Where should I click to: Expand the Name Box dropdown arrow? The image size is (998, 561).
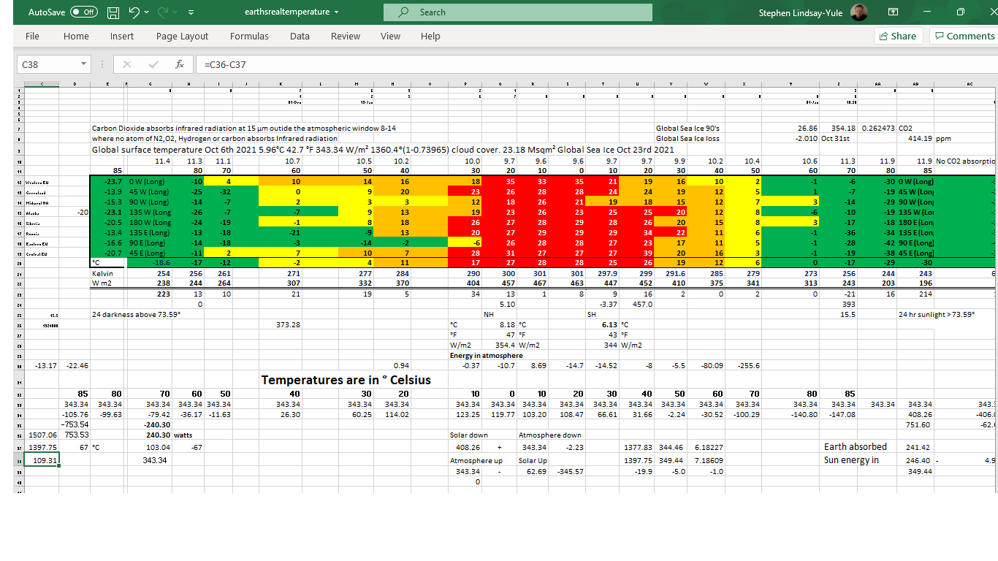[83, 64]
